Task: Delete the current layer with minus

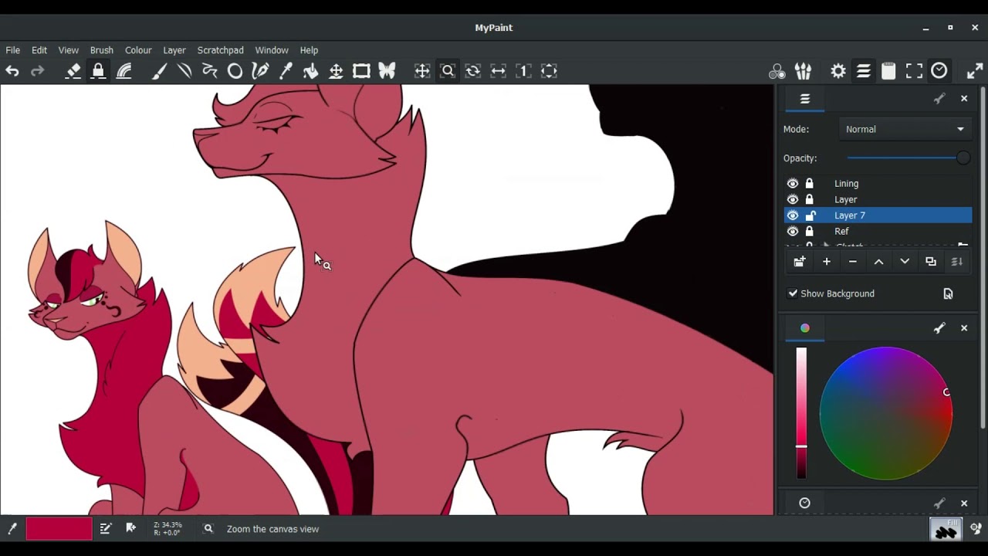Action: tap(853, 262)
